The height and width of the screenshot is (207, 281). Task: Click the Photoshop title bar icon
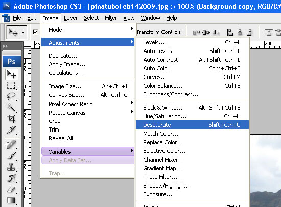(x=6, y=6)
